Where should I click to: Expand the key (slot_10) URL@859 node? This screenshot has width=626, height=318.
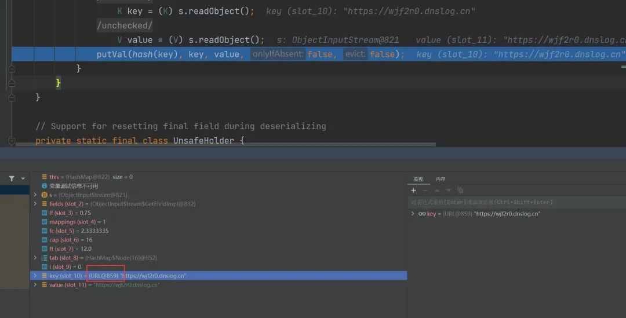point(35,276)
